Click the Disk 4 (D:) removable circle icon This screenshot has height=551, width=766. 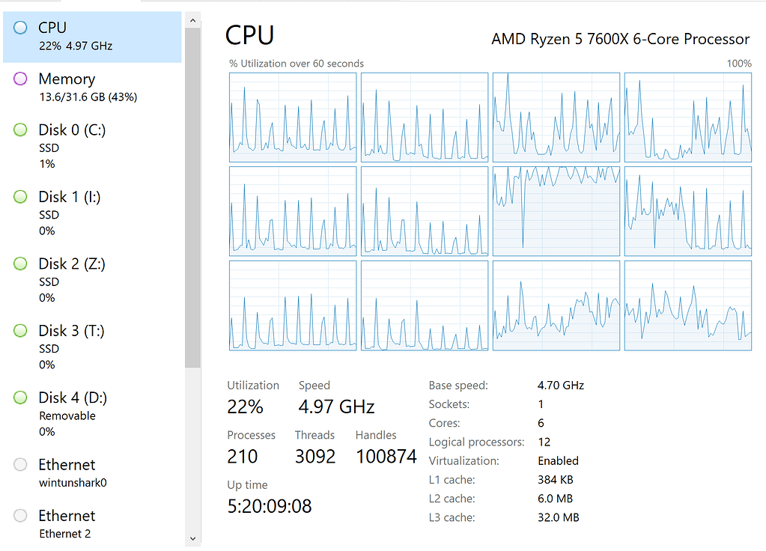[21, 398]
